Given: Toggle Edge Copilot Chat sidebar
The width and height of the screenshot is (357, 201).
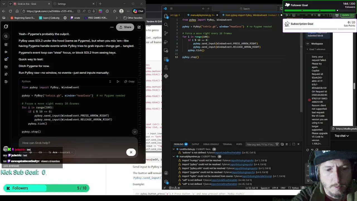Looking at the screenshot, I should (138, 11).
